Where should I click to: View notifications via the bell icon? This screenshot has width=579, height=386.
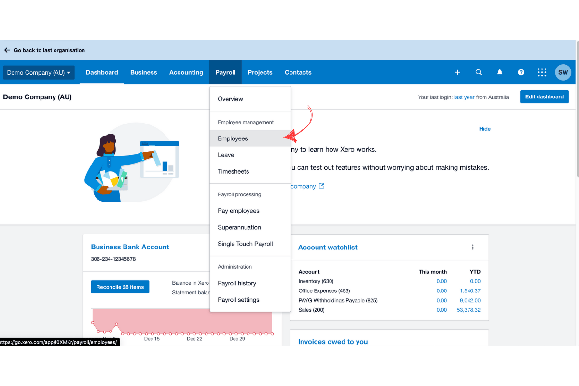(500, 72)
